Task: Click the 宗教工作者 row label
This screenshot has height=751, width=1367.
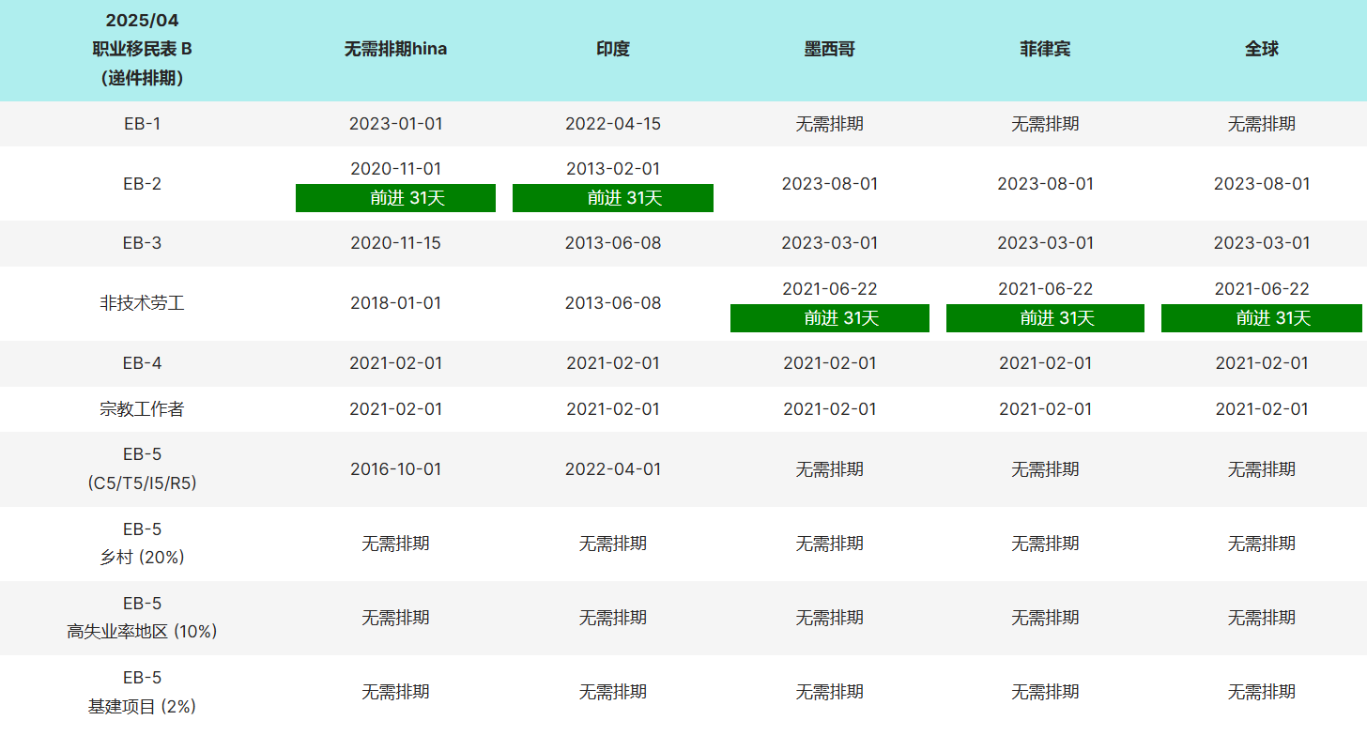Action: coord(142,409)
